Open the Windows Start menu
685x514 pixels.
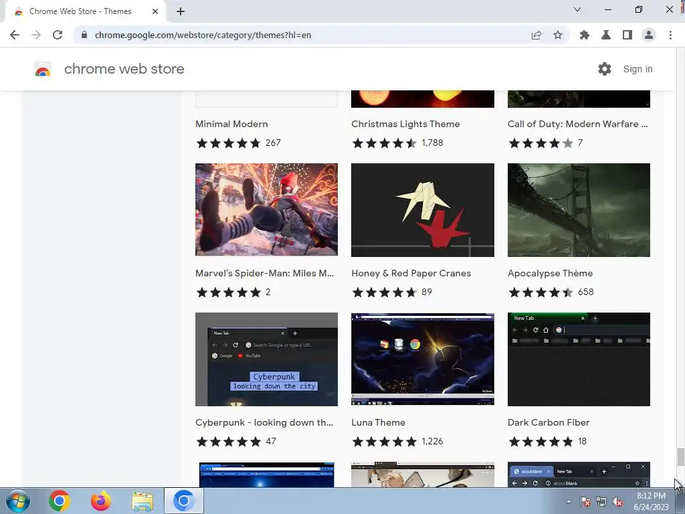18,501
